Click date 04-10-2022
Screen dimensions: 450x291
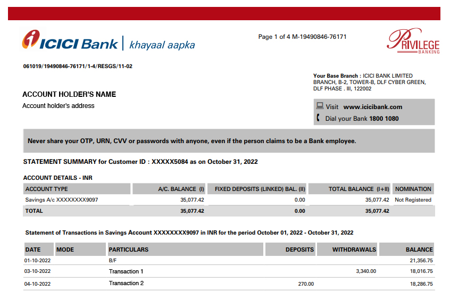pyautogui.click(x=37, y=284)
